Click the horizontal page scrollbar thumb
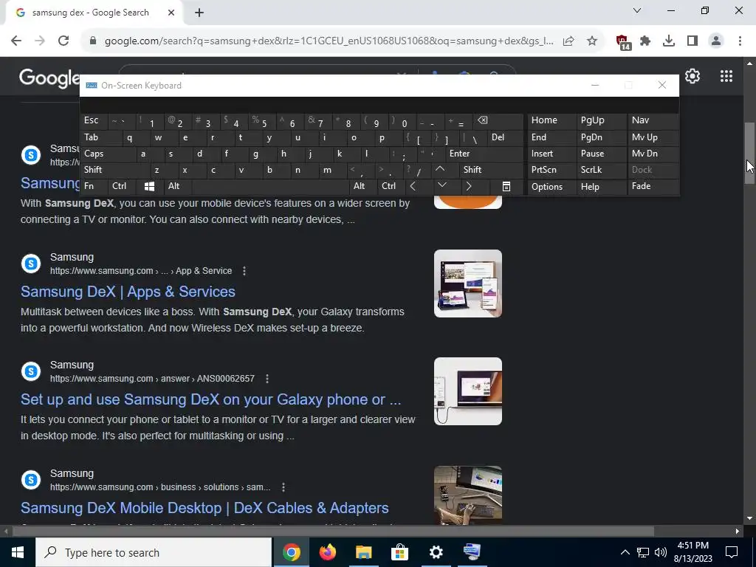The height and width of the screenshot is (567, 756). 333,532
